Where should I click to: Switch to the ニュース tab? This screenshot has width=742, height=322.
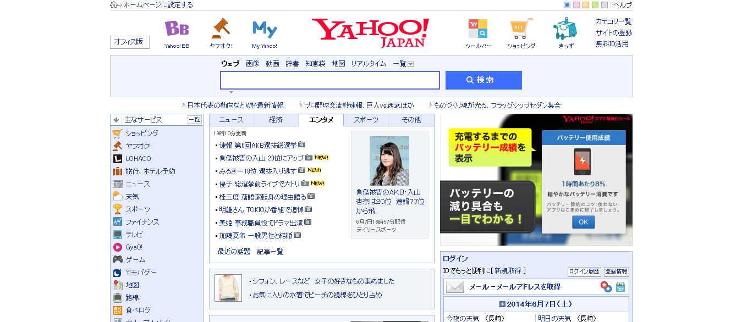[231, 120]
